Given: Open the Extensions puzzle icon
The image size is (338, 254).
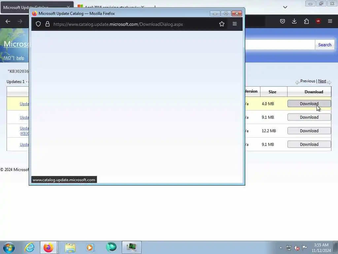Looking at the screenshot, I should click(306, 21).
